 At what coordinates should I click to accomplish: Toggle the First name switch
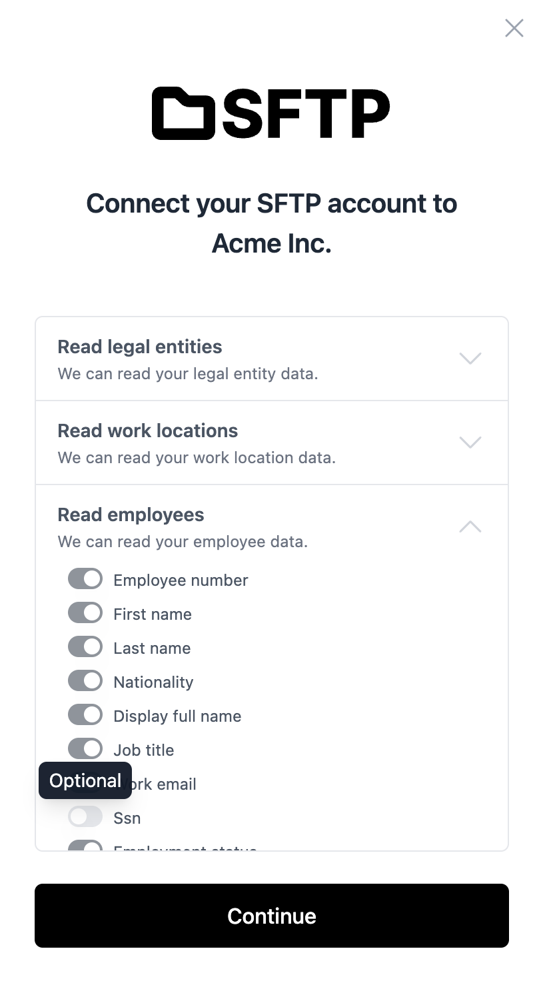coord(85,613)
